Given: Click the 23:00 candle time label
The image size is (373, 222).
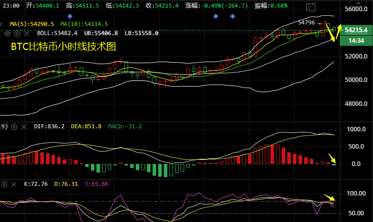Looking at the screenshot, I should [11, 6].
